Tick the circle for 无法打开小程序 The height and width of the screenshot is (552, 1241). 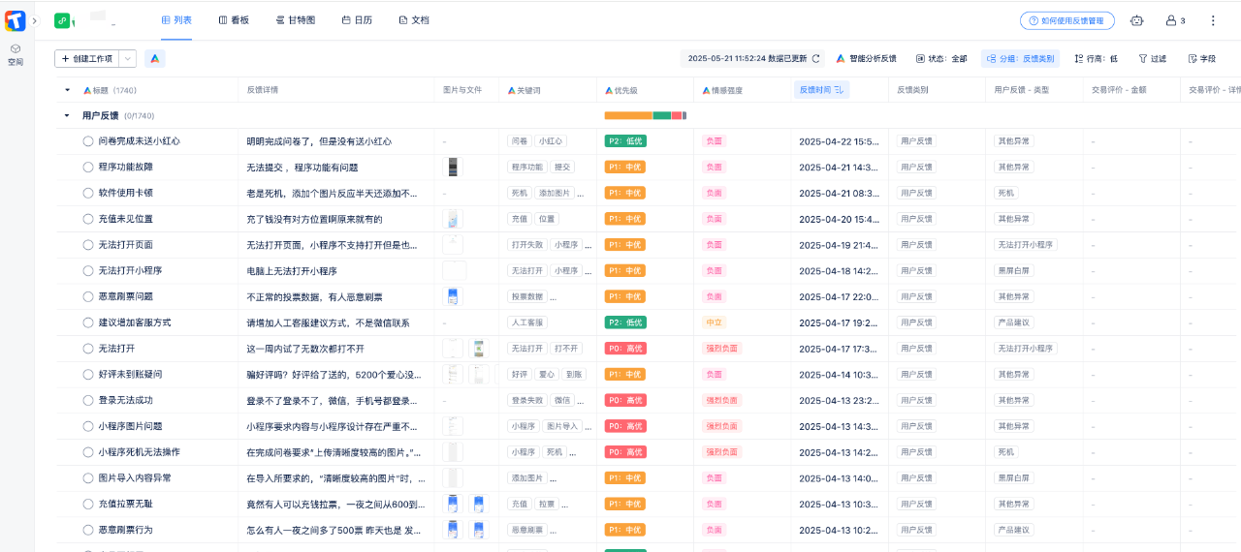point(88,271)
